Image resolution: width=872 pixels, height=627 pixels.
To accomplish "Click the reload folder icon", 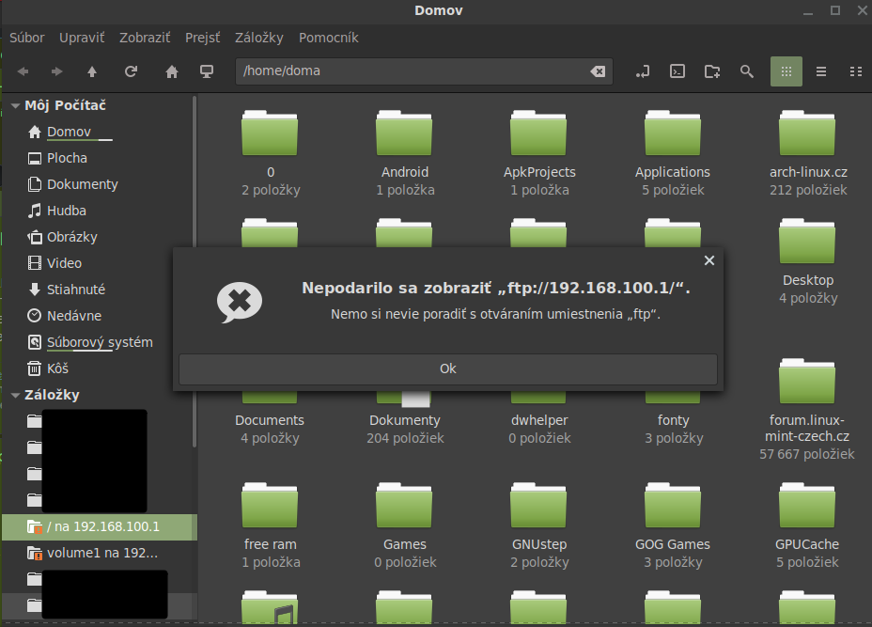I will [132, 71].
